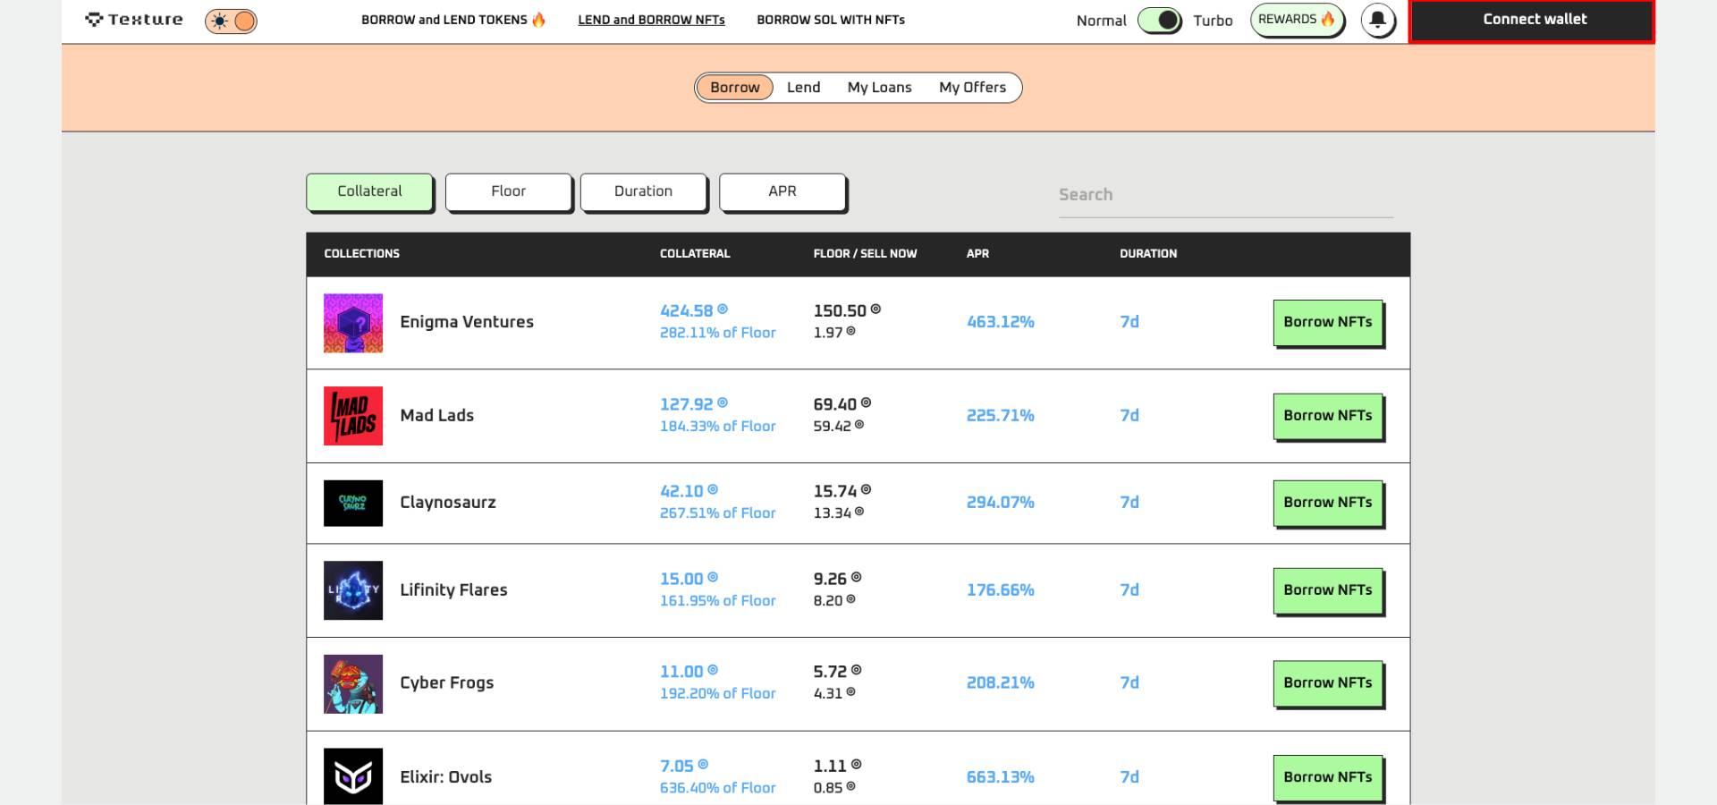Click the 225.71% APR value
The image size is (1717, 805).
(x=1000, y=416)
